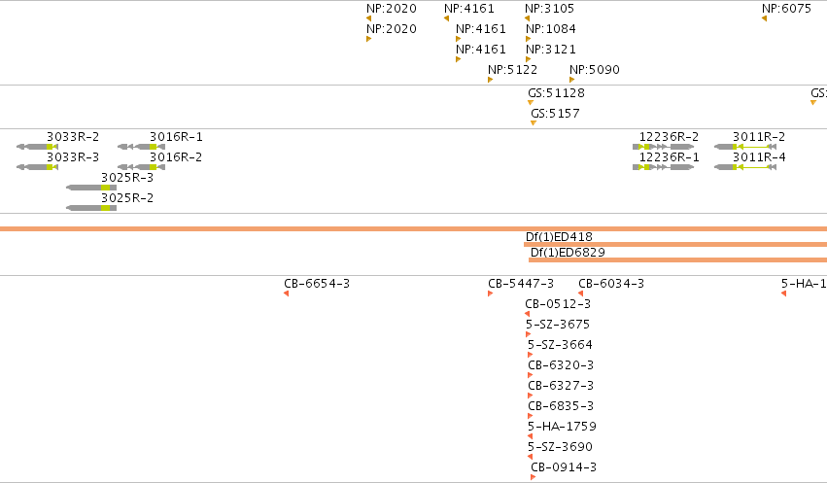Viewport: 827px width, 483px height.
Task: Select the NP:5090 feature label
Action: 595,70
